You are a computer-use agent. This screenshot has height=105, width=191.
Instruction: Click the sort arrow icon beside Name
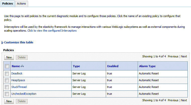click(22, 66)
